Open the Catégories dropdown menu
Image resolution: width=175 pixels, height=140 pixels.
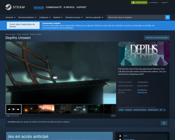coord(45,17)
